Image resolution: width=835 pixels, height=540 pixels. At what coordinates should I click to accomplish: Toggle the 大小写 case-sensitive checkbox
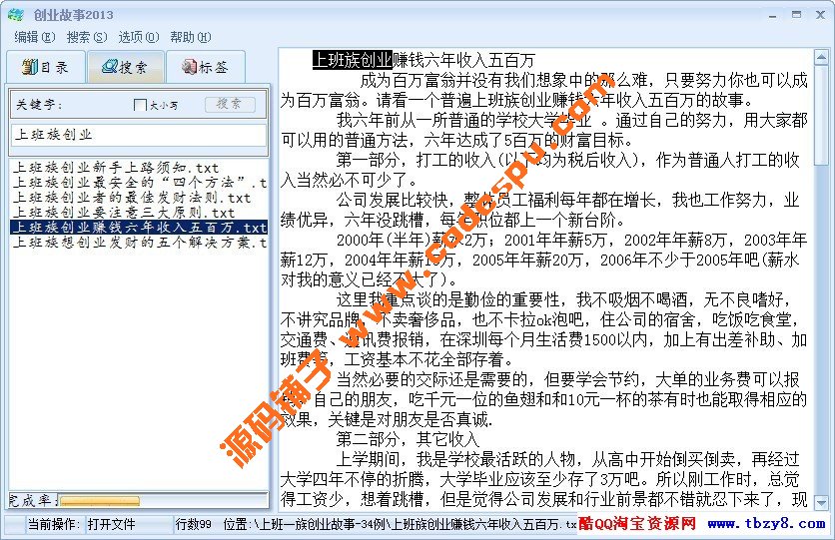[x=140, y=105]
